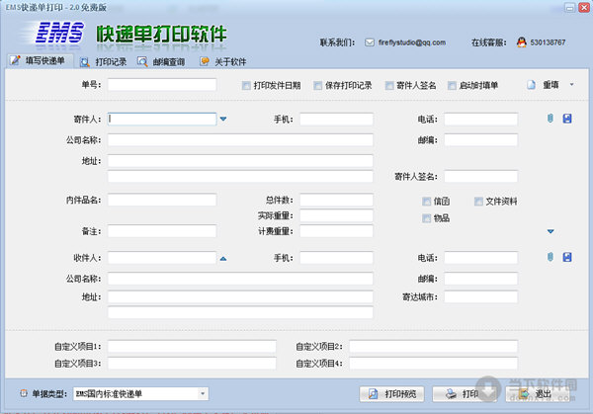Click the QQ number 530138767
This screenshot has width=593, height=414.
(x=548, y=42)
